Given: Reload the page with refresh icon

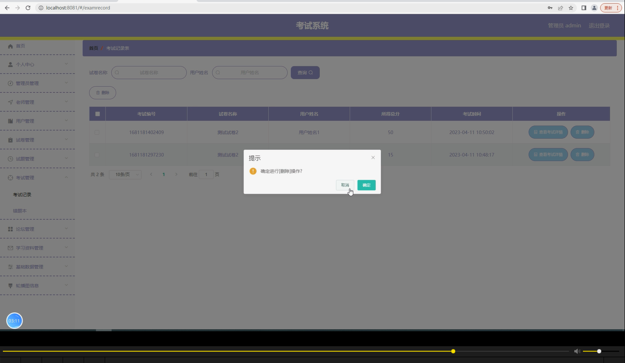Looking at the screenshot, I should coord(28,8).
